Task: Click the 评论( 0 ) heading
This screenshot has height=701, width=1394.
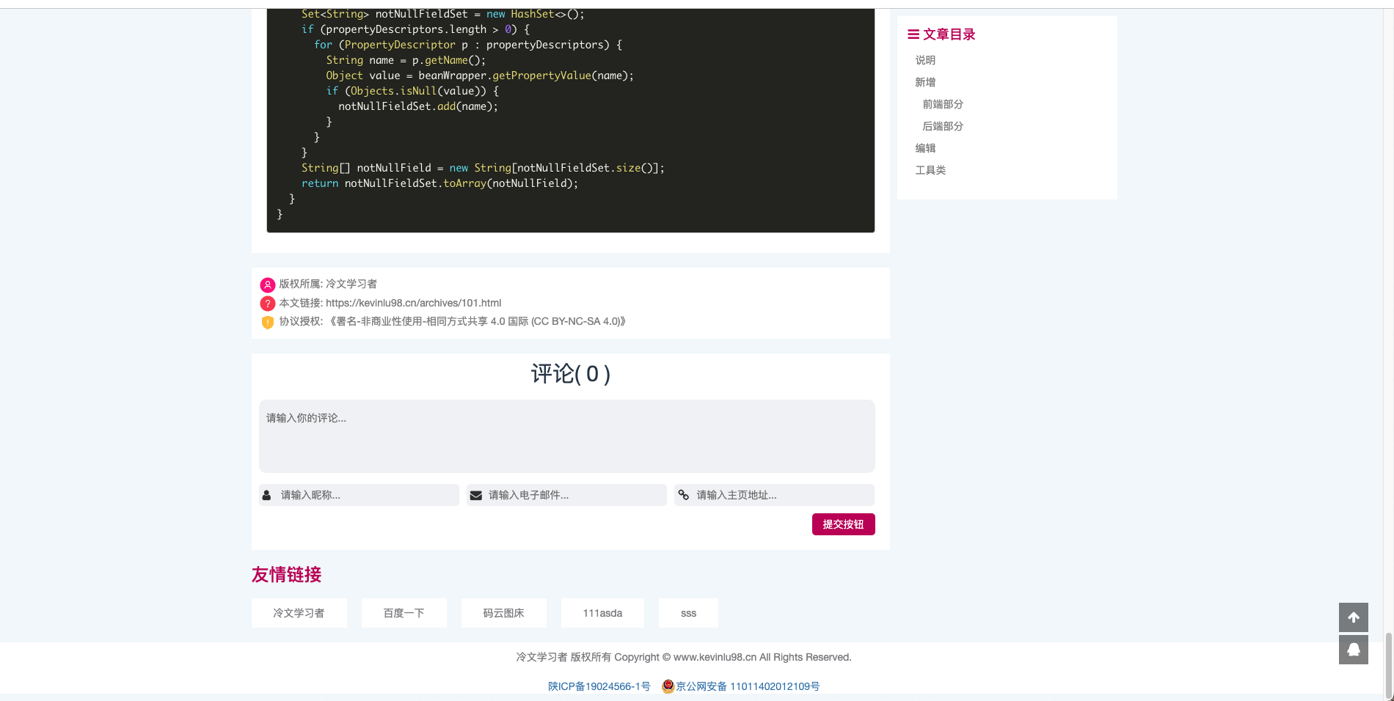Action: pyautogui.click(x=571, y=374)
